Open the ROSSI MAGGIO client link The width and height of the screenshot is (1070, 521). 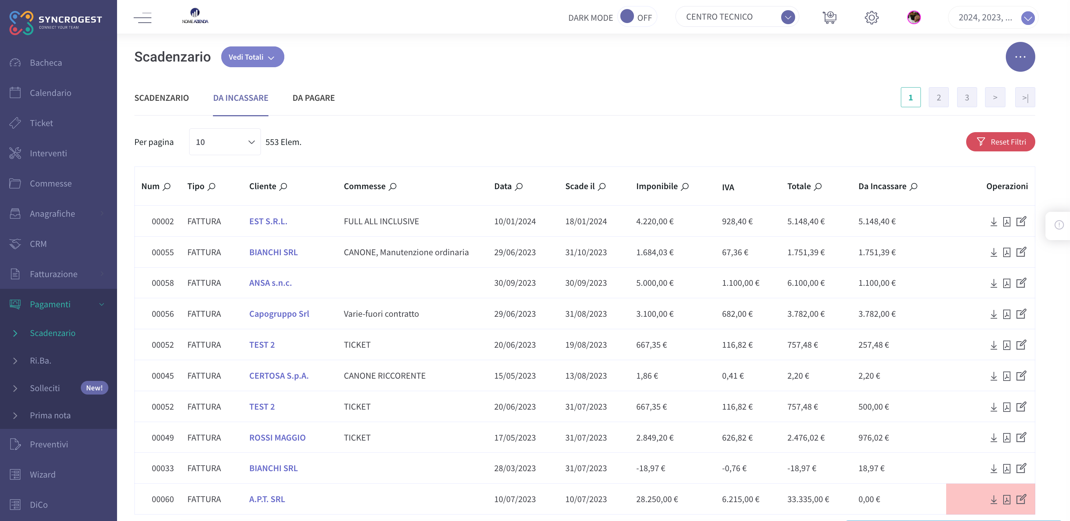point(277,438)
